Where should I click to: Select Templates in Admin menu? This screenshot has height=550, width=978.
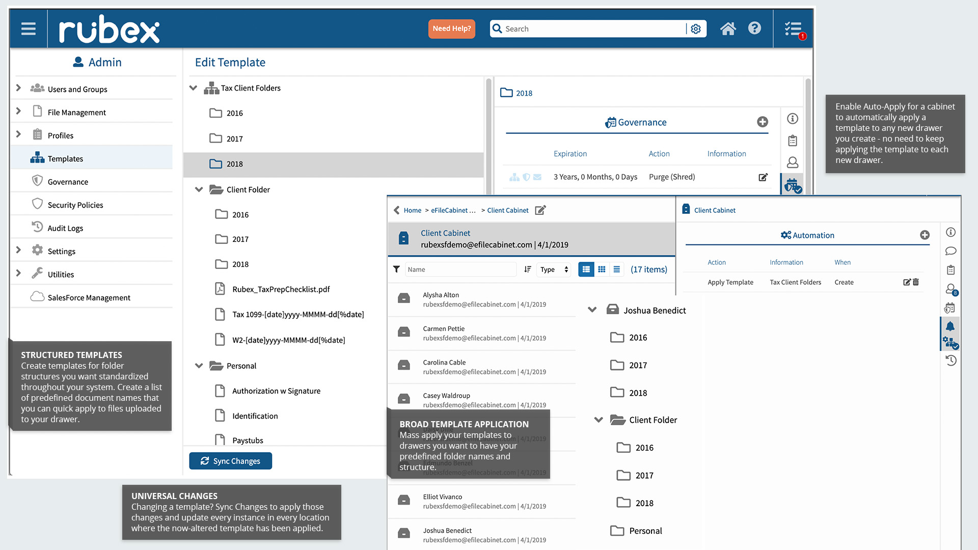pyautogui.click(x=65, y=158)
